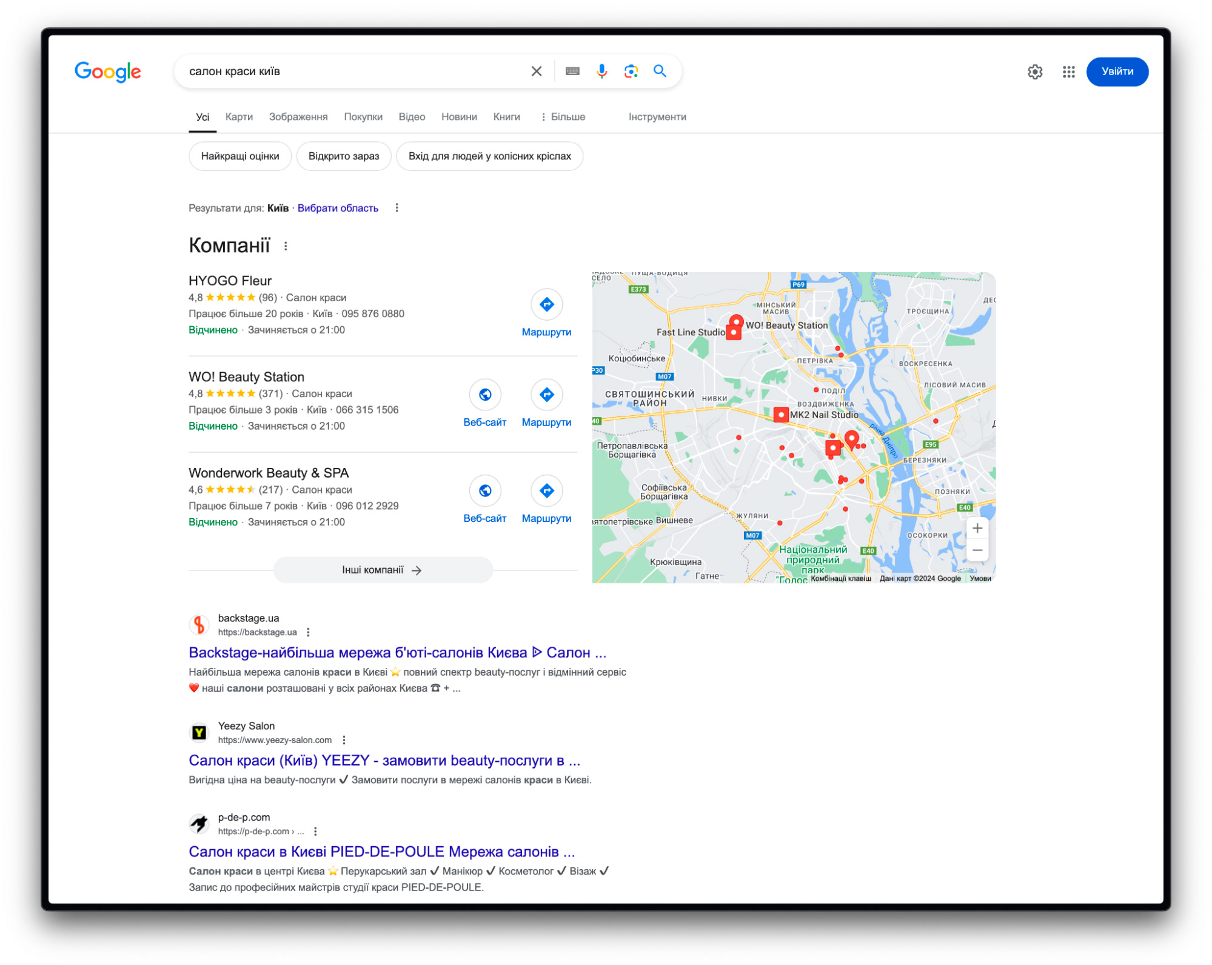The image size is (1212, 965).
Task: Expand the Більше menu
Action: pyautogui.click(x=563, y=117)
